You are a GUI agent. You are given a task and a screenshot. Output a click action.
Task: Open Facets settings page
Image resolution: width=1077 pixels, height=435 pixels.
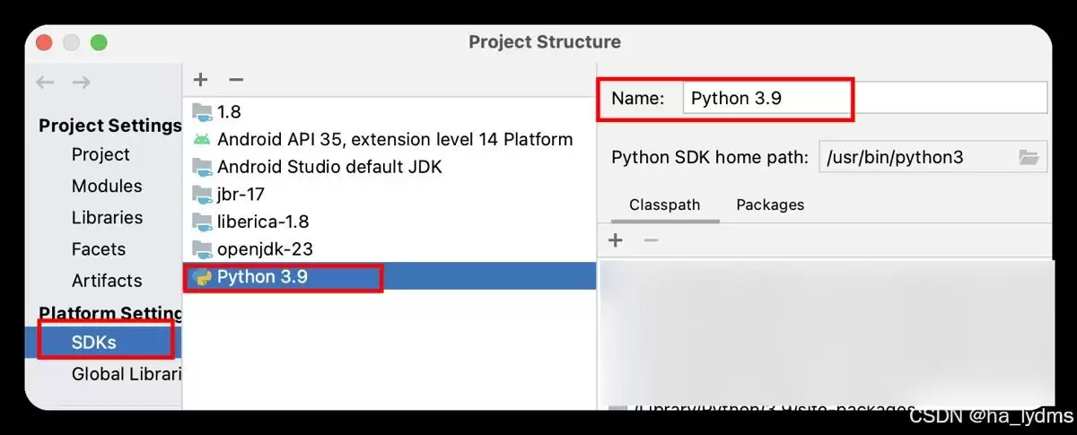(x=99, y=248)
